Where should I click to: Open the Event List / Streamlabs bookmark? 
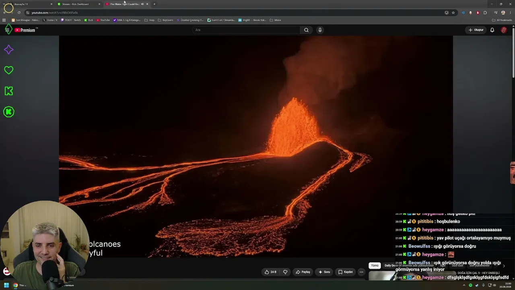click(221, 20)
